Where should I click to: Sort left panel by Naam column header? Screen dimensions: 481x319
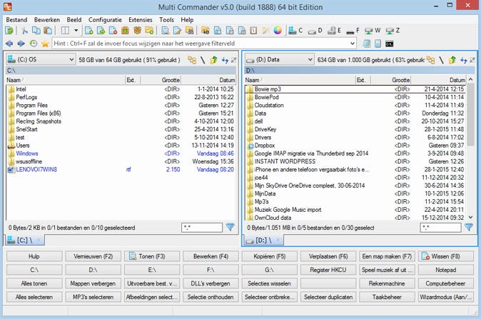pyautogui.click(x=66, y=80)
